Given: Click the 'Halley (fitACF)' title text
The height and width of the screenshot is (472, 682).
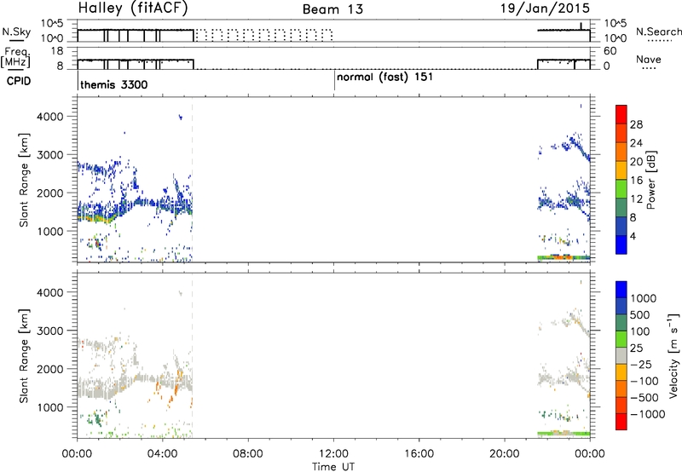Looking at the screenshot, I should point(133,9).
